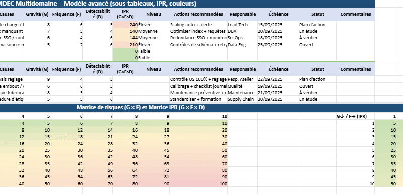Select the "Resp. Atelier" cell
The height and width of the screenshot is (194, 403).
[242, 79]
